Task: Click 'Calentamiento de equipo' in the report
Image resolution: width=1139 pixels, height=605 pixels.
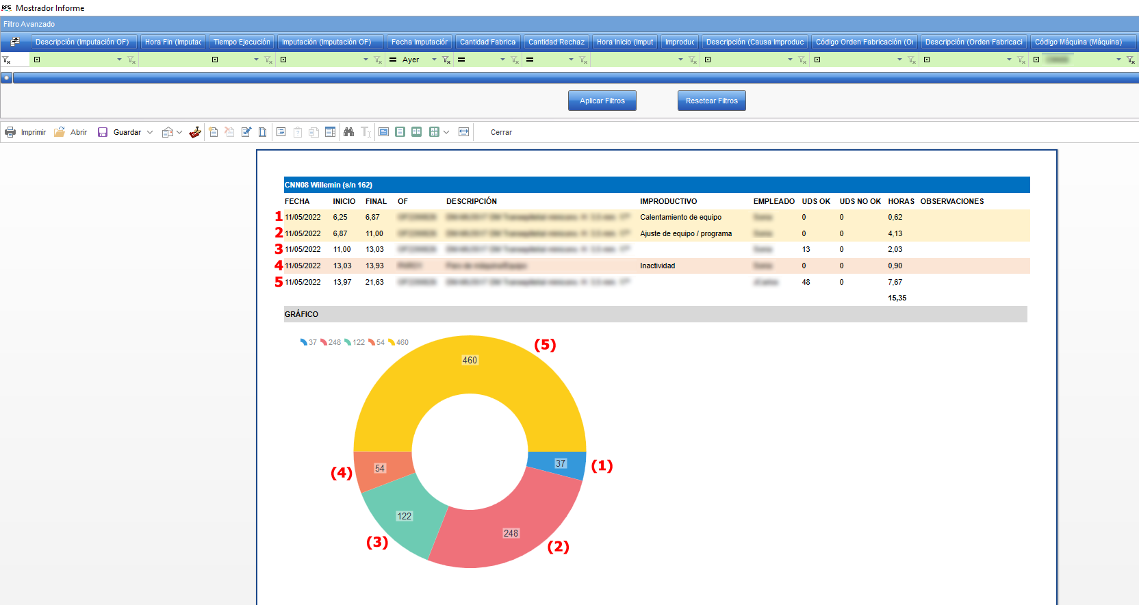Action: pyautogui.click(x=680, y=217)
